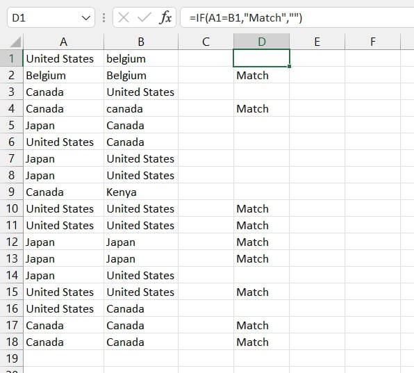Select row 19 header
The height and width of the screenshot is (373, 414).
11,358
